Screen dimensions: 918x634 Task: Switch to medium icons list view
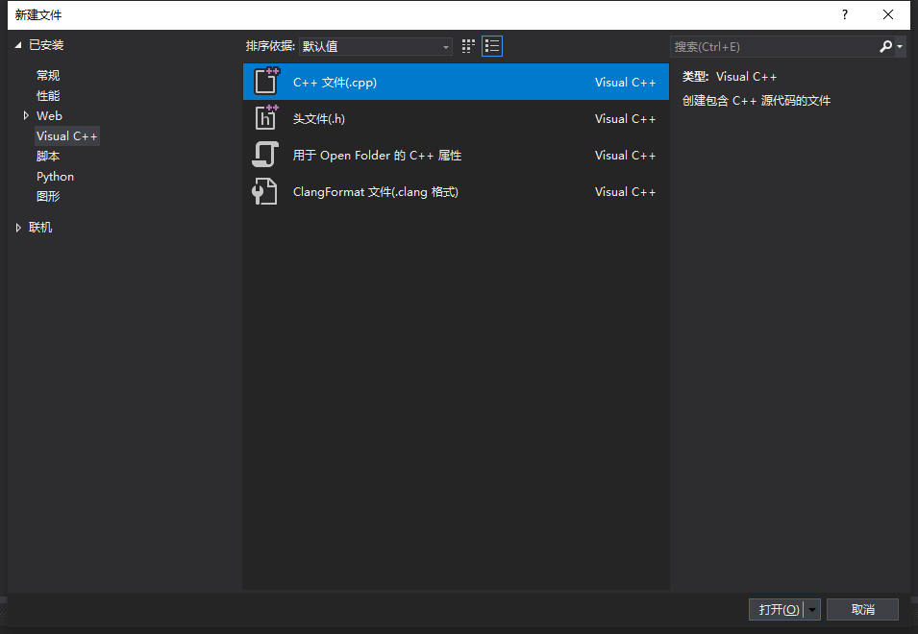(x=492, y=46)
